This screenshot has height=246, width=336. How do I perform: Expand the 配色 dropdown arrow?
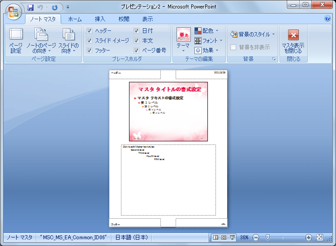(217, 31)
